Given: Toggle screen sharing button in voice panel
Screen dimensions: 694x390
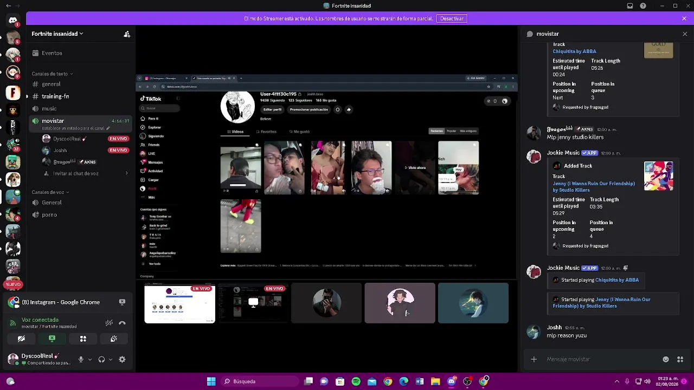Looking at the screenshot, I should tap(52, 339).
